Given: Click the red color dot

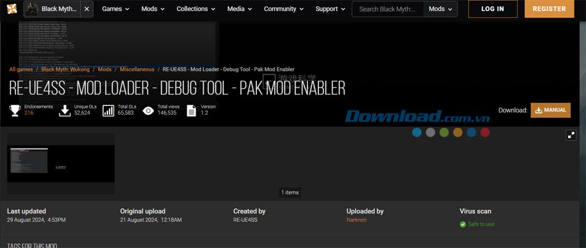Looking at the screenshot, I should [485, 133].
